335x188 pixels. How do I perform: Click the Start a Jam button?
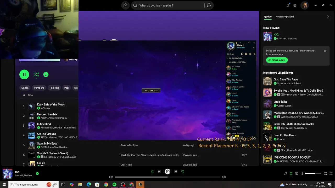tap(277, 60)
